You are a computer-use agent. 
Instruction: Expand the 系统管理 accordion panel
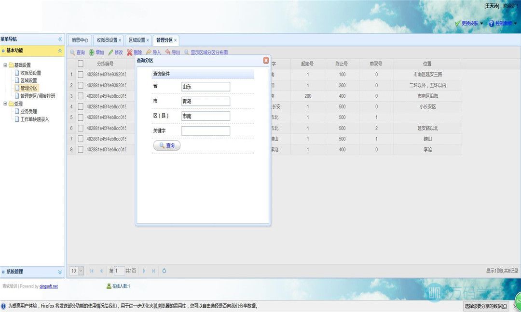pos(60,272)
